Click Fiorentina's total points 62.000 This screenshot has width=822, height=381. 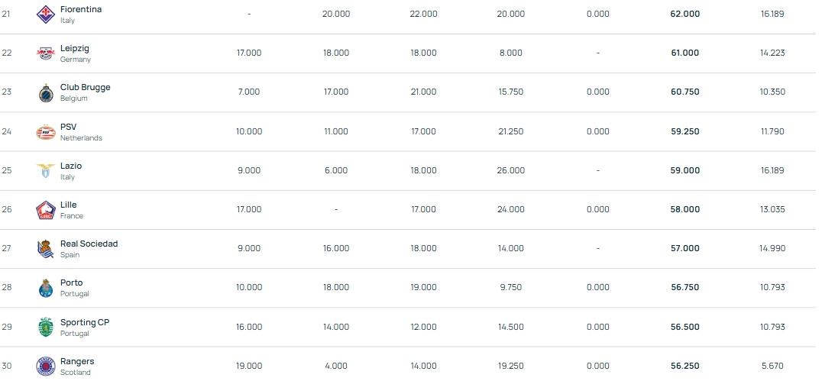click(x=684, y=14)
